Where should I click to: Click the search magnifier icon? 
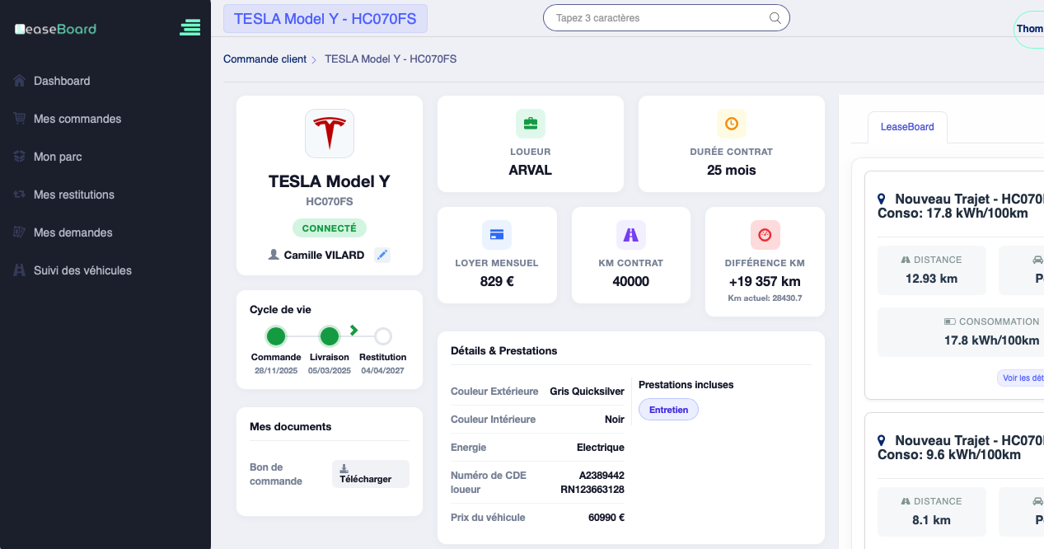coord(775,18)
